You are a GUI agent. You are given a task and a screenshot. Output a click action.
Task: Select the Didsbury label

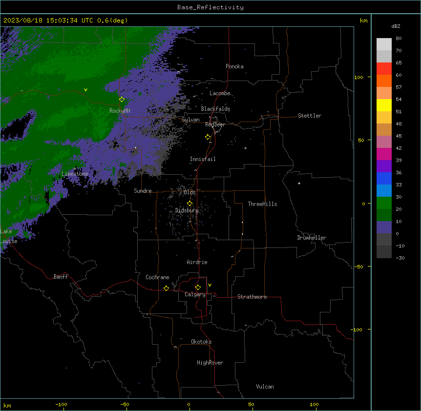pyautogui.click(x=187, y=210)
